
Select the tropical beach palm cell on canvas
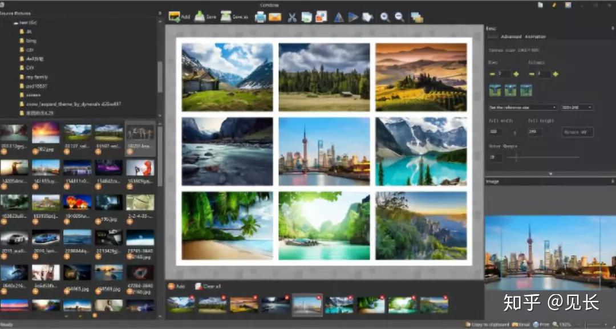(x=227, y=226)
